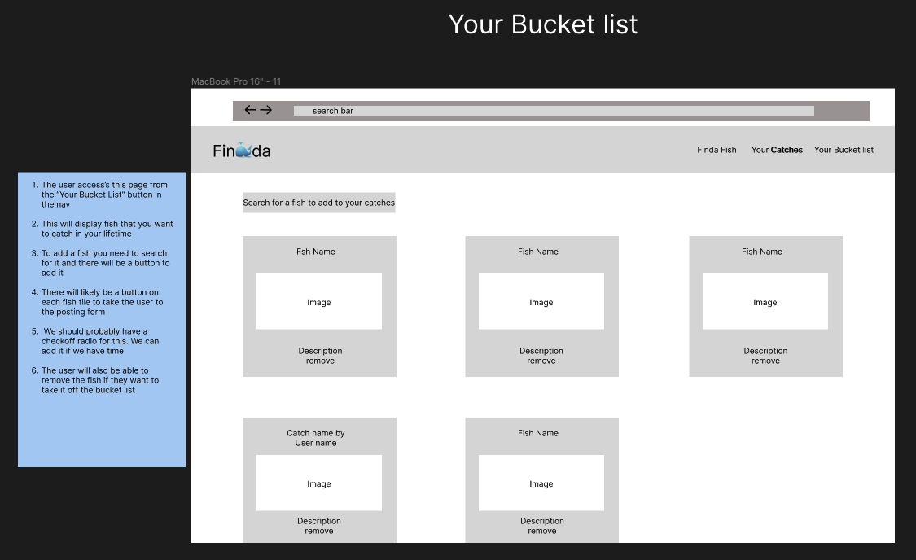Open image in bottom Fish Name card
This screenshot has width=916, height=560.
pyautogui.click(x=541, y=483)
